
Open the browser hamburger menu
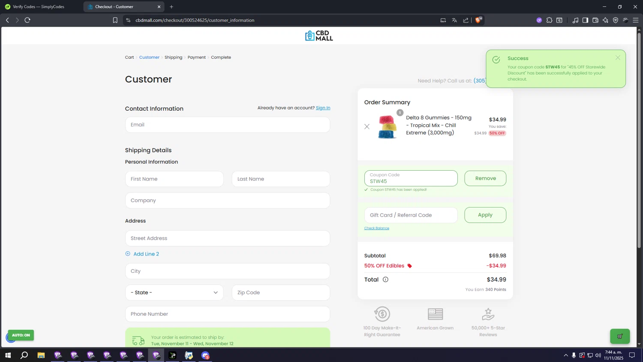pyautogui.click(x=636, y=20)
